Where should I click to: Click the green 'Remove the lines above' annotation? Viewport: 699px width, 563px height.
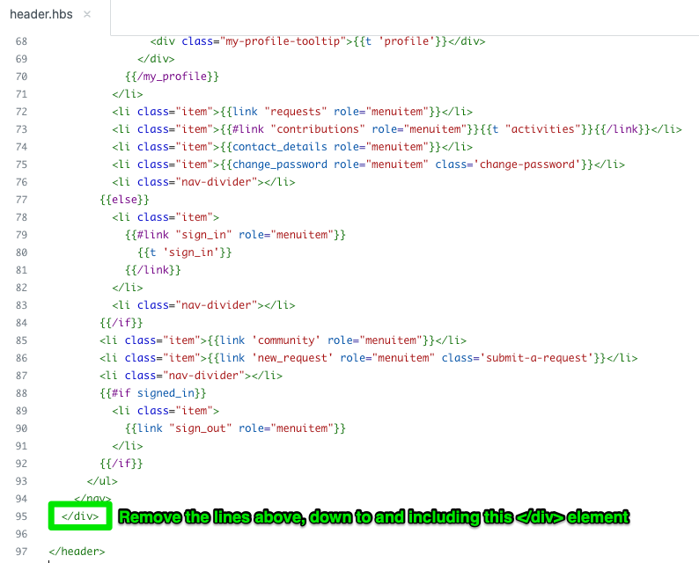(374, 517)
